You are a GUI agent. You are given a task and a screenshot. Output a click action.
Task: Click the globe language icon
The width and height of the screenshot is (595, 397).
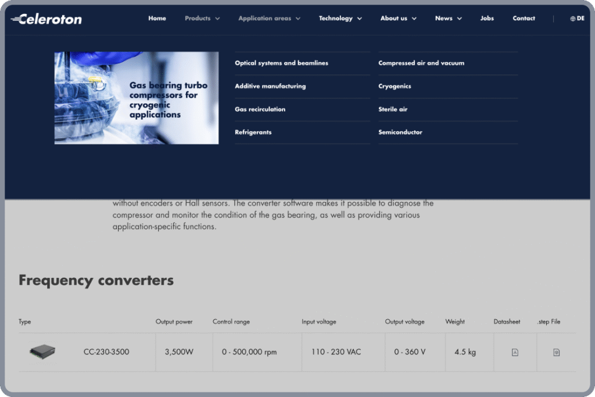point(572,18)
